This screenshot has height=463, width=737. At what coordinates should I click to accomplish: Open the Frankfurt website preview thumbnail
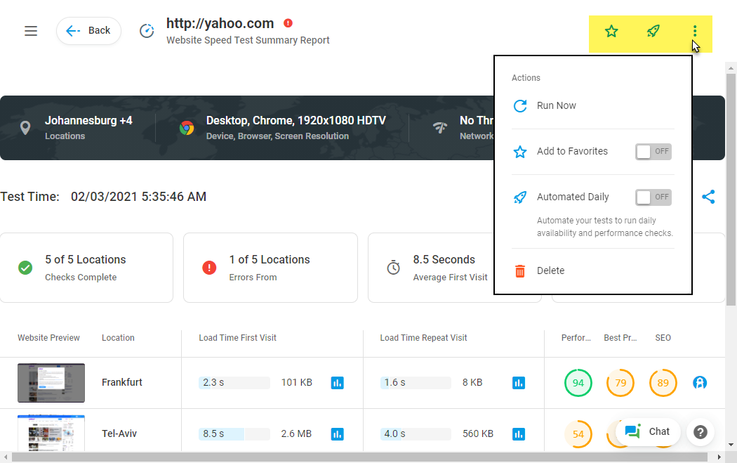[x=51, y=383]
